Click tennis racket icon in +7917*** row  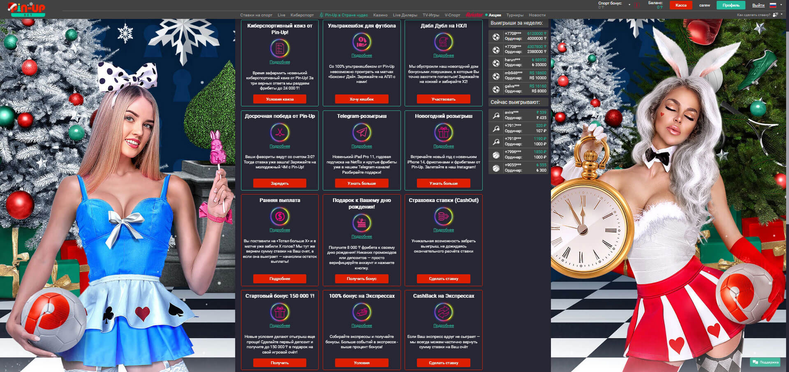point(496,129)
